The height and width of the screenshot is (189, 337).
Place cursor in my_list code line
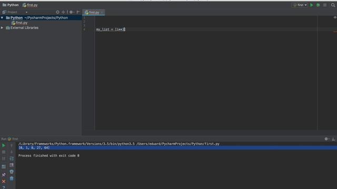point(111,29)
